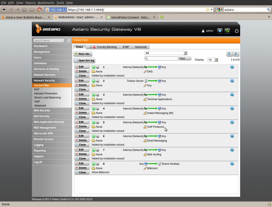Go to previous page of rules arrow
The image size is (272, 207).
229,54
